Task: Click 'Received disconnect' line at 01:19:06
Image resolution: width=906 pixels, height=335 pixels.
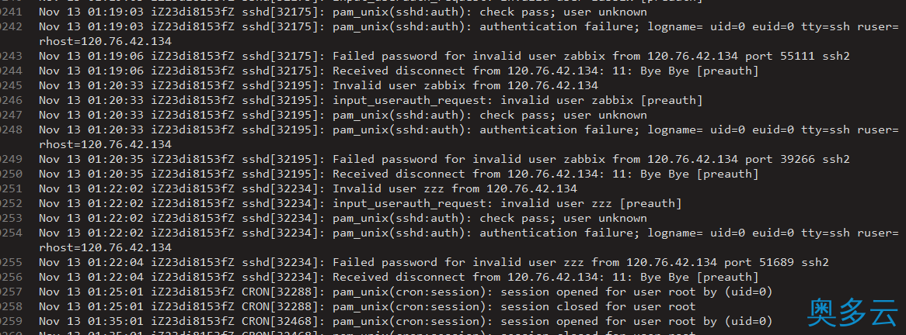Action: 399,71
